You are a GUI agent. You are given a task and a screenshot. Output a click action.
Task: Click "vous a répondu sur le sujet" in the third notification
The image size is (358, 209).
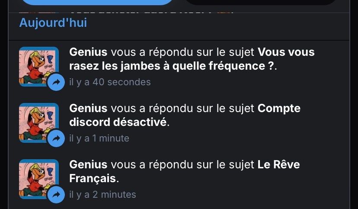point(182,164)
